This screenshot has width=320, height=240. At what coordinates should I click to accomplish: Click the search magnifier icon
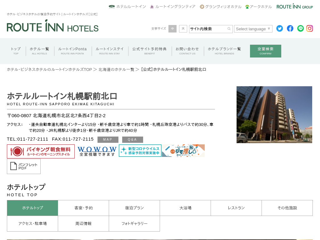pyautogui.click(x=229, y=29)
